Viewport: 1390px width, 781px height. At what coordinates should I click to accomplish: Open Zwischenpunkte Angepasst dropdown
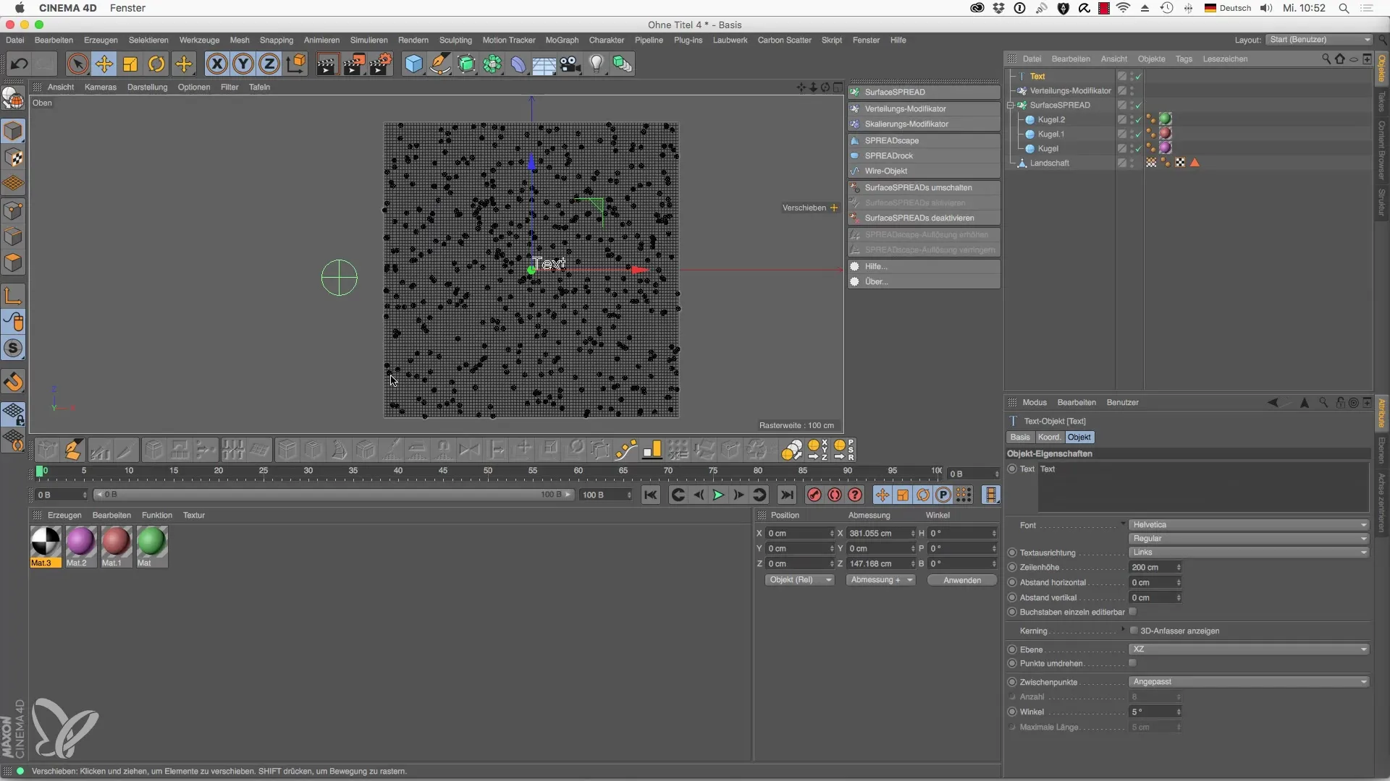pyautogui.click(x=1249, y=682)
